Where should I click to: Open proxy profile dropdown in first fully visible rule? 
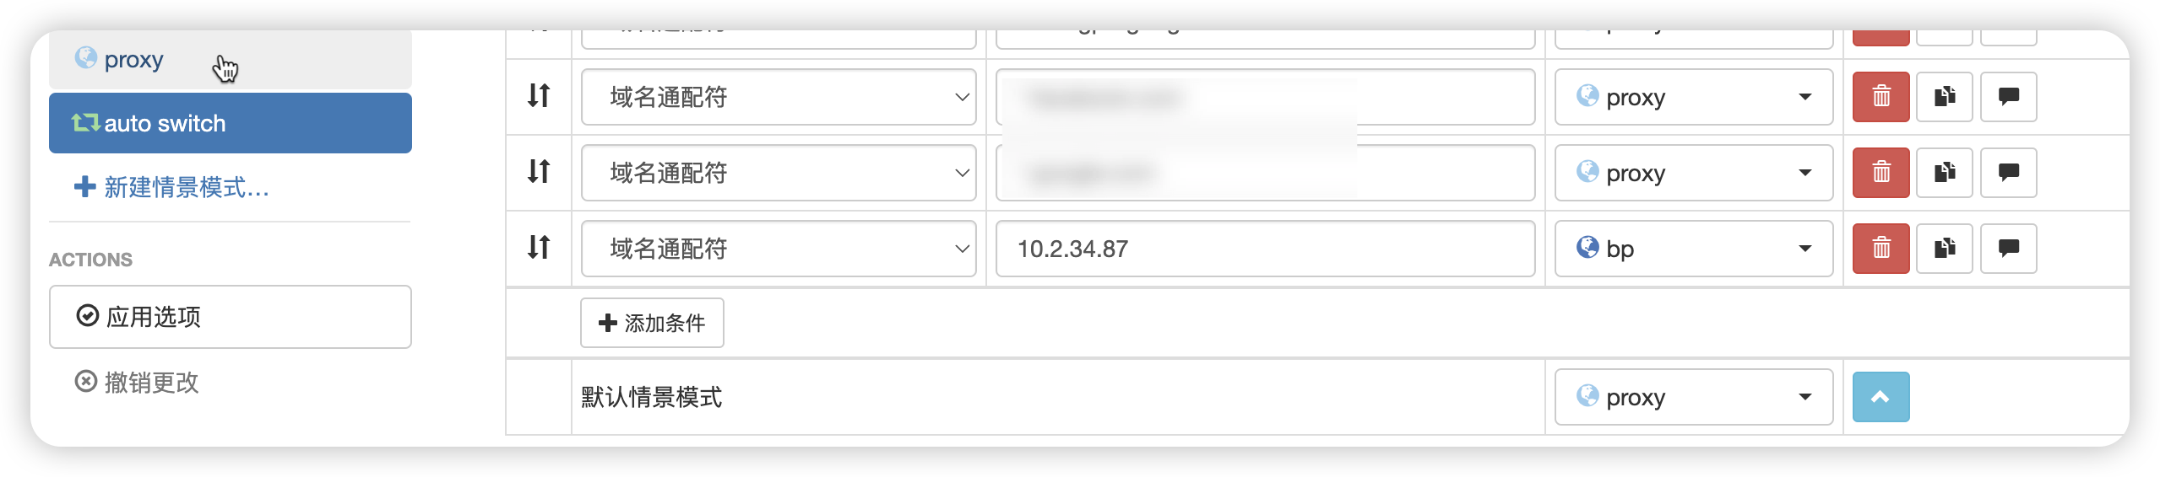1694,97
